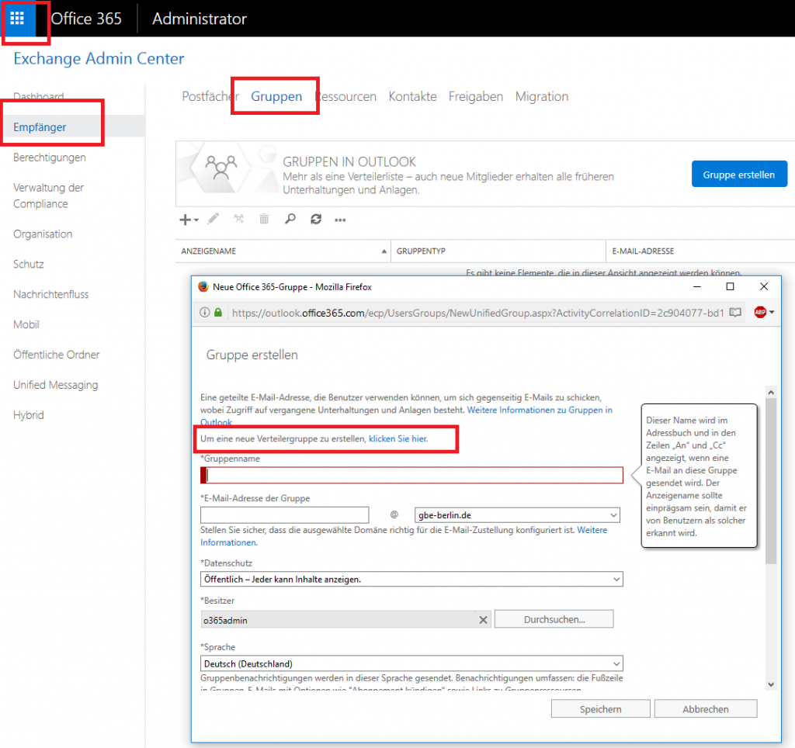Open Unified Messaging in the navigation
Image resolution: width=795 pixels, height=748 pixels.
pos(56,385)
